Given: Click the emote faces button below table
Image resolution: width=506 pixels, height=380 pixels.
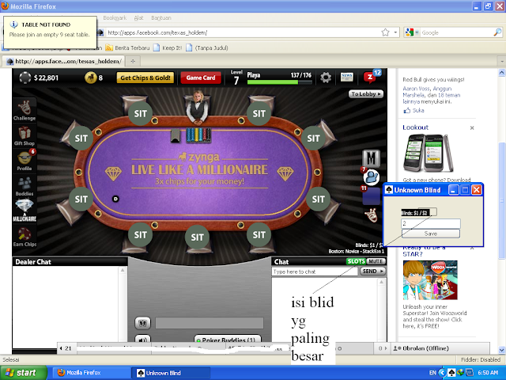Looking at the screenshot, I should pos(142,322).
